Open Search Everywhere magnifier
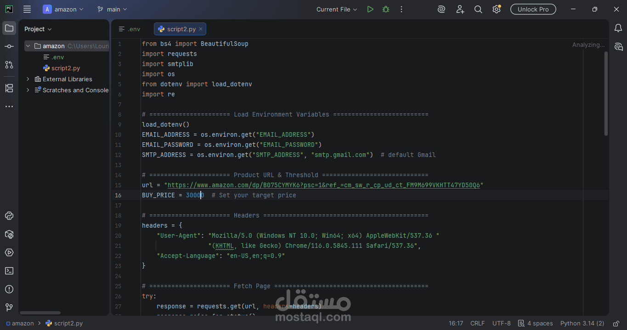This screenshot has height=330, width=627. click(478, 9)
